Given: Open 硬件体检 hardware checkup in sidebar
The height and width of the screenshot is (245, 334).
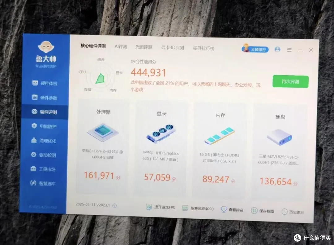Looking at the screenshot, I should (x=45, y=83).
